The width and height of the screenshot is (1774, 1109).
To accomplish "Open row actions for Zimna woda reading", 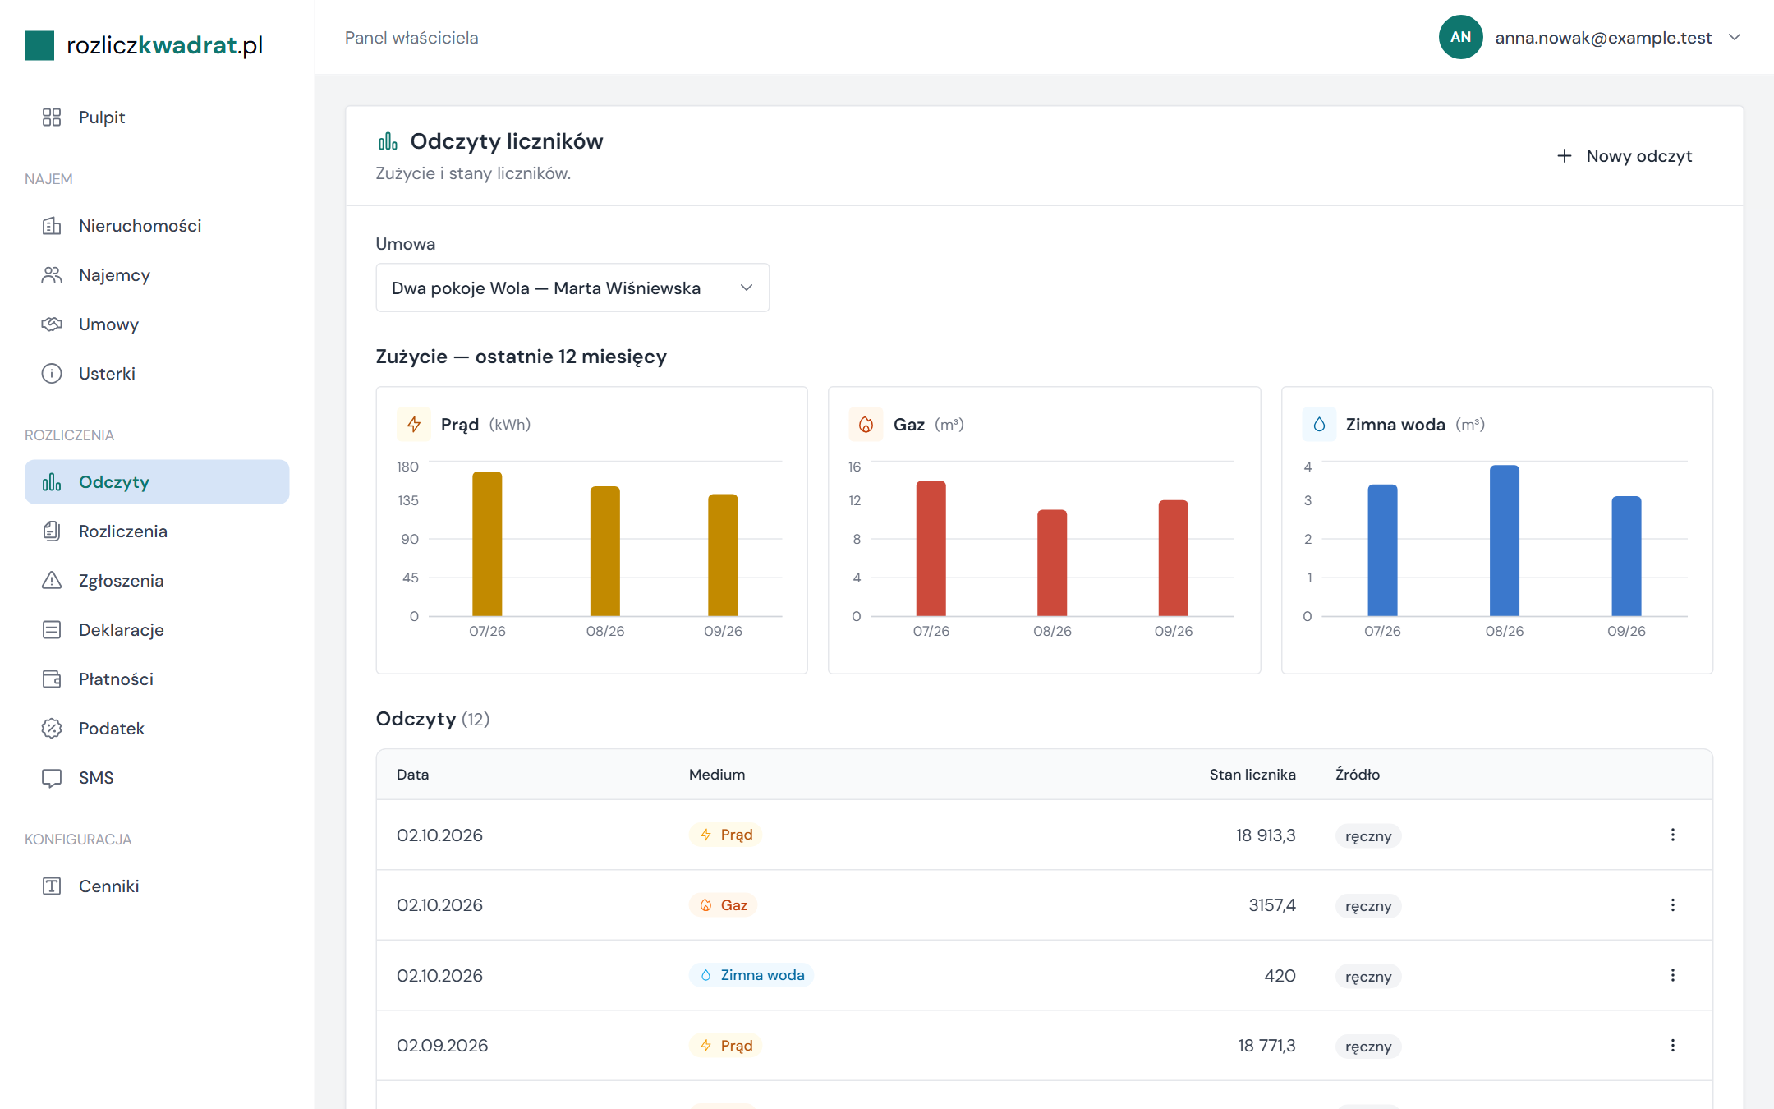I will point(1673,975).
